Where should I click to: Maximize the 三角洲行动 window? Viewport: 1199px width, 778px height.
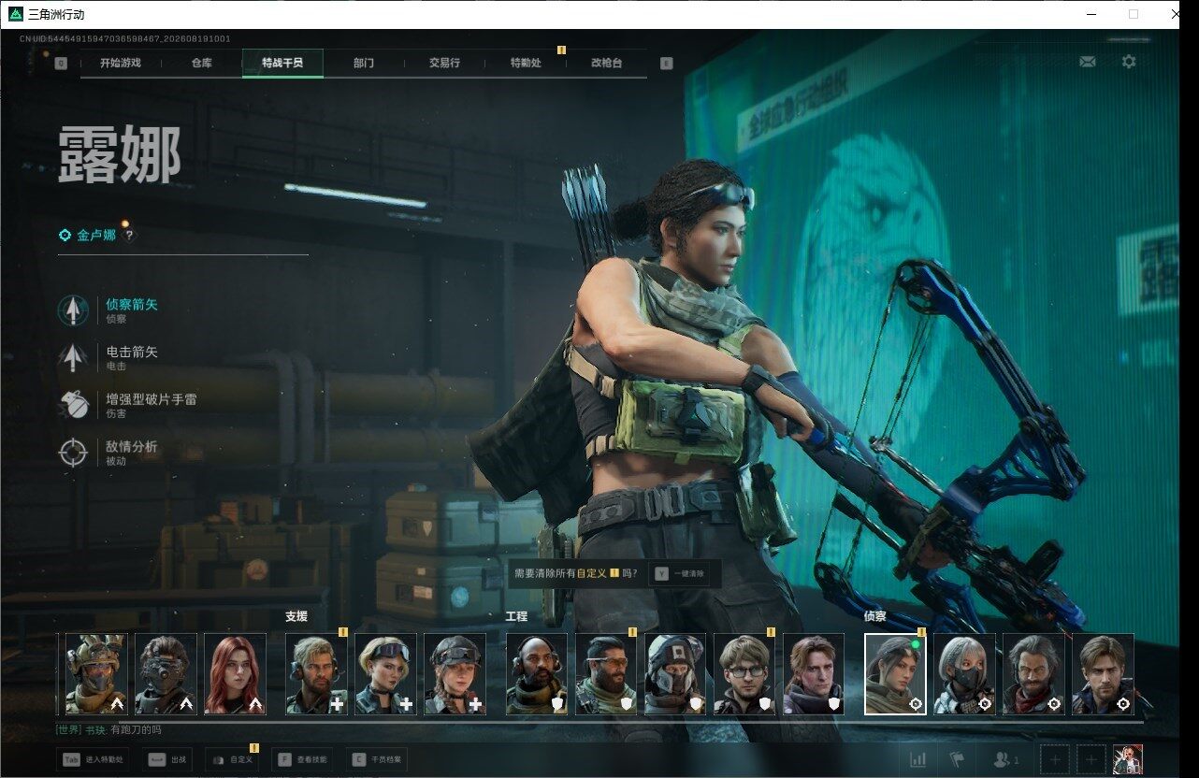(x=1134, y=14)
